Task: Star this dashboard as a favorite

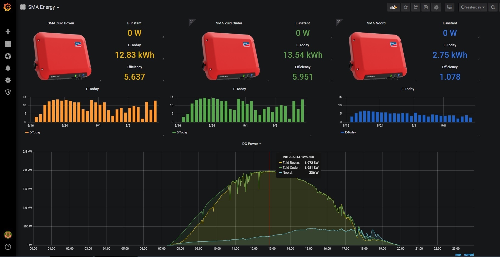Action: [406, 7]
